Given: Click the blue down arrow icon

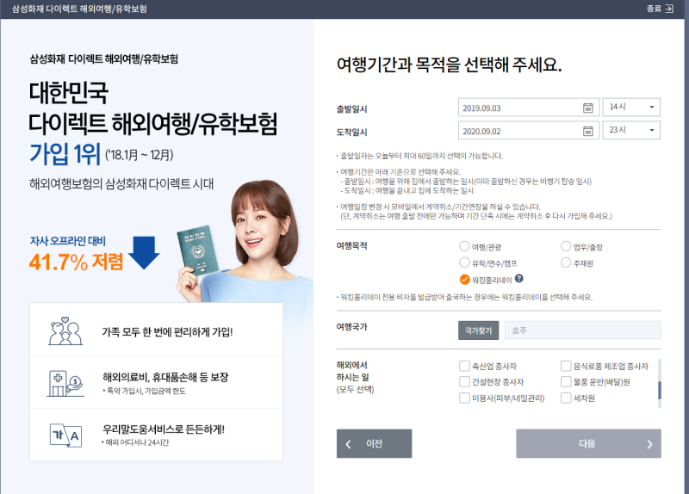Looking at the screenshot, I should pyautogui.click(x=144, y=252).
